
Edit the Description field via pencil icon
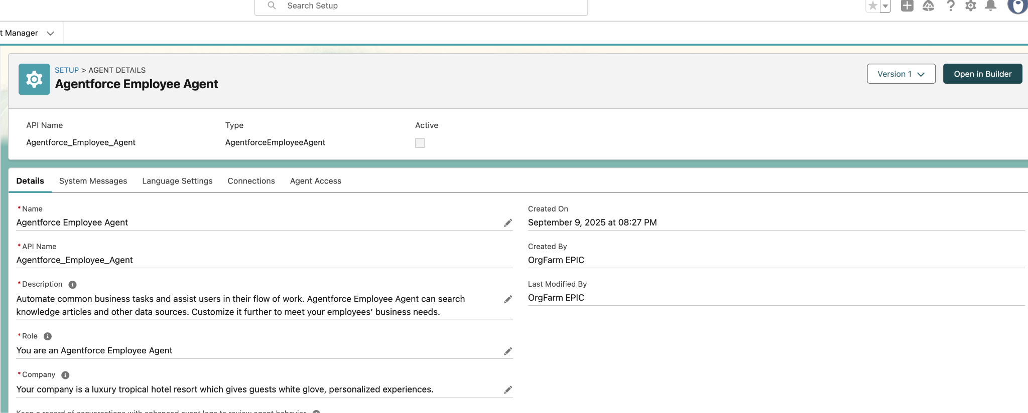508,299
